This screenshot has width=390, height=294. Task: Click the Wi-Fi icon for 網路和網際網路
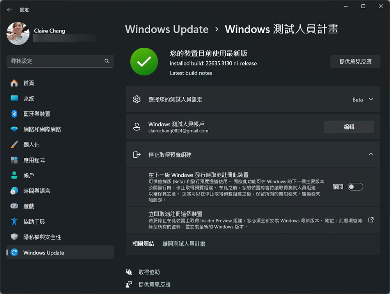coord(14,129)
